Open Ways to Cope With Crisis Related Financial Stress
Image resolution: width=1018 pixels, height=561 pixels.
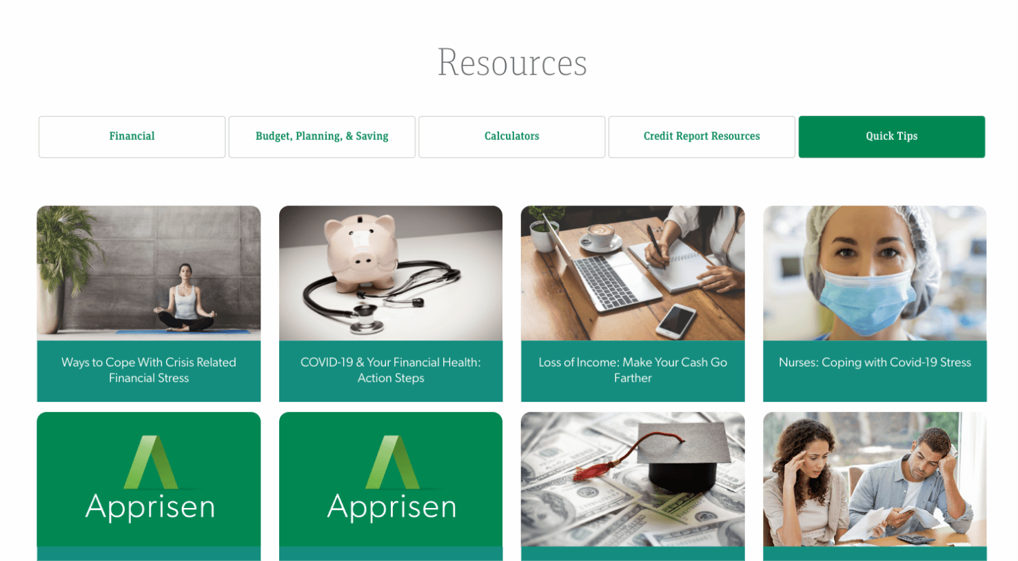(149, 370)
